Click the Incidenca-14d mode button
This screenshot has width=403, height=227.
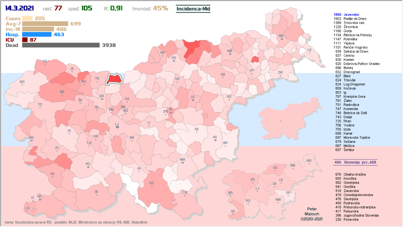[x=193, y=9]
